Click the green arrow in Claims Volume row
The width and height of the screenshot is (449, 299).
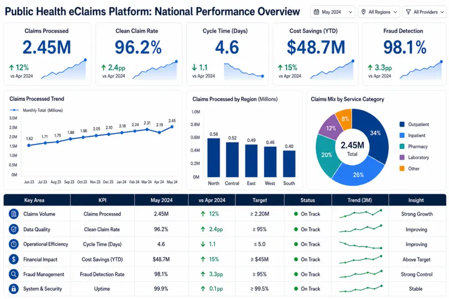[203, 214]
